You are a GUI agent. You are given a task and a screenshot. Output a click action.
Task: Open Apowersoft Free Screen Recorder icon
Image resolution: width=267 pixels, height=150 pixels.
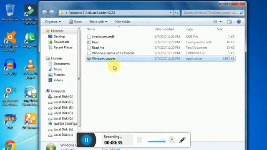coord(10,96)
